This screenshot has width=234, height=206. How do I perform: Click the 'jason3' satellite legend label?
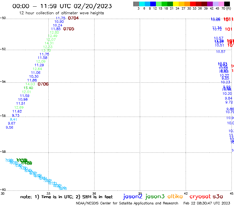click(155, 196)
